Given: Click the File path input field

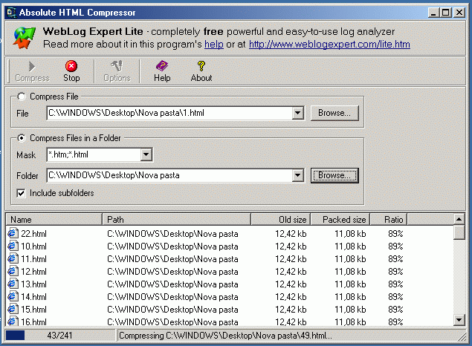Looking at the screenshot, I should click(x=169, y=113).
